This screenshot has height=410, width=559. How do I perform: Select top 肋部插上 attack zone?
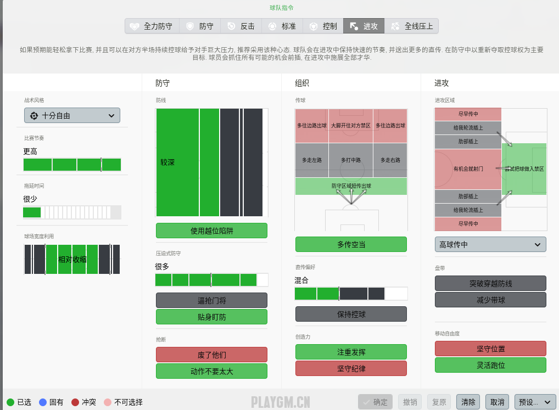click(x=468, y=142)
